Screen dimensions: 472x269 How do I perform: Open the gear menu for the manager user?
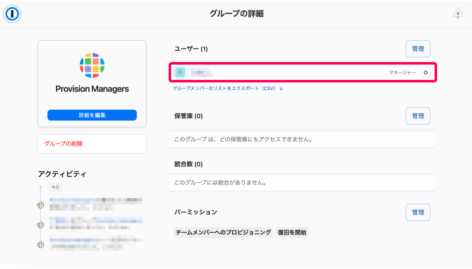(x=426, y=72)
